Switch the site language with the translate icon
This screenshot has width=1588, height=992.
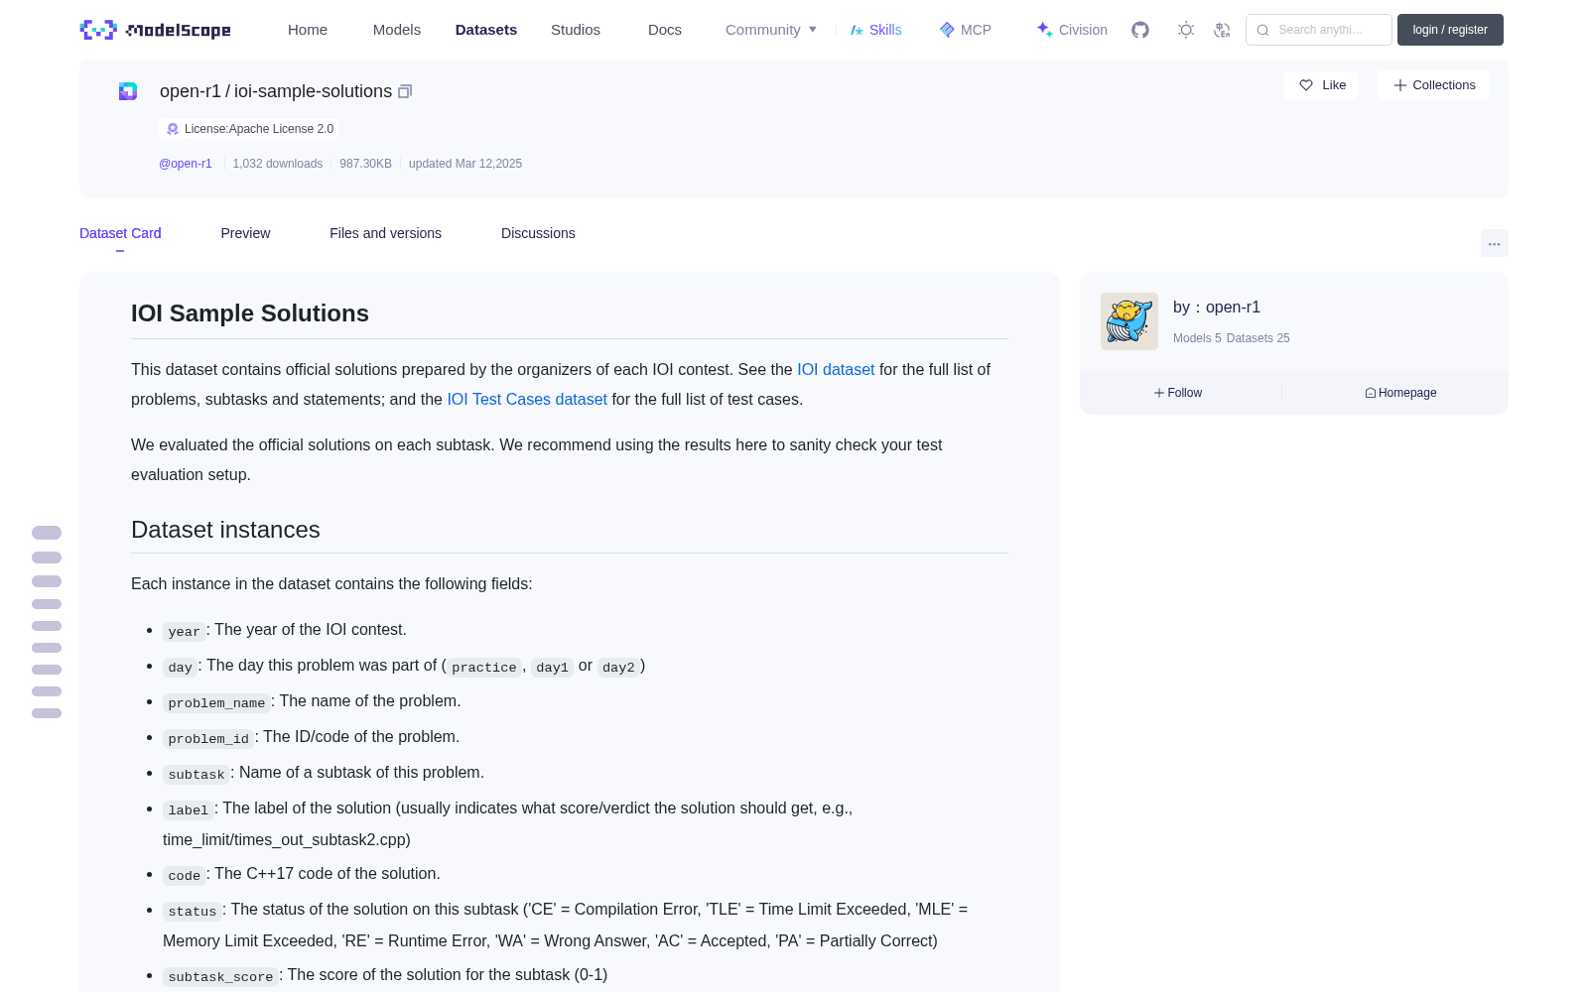click(1223, 30)
